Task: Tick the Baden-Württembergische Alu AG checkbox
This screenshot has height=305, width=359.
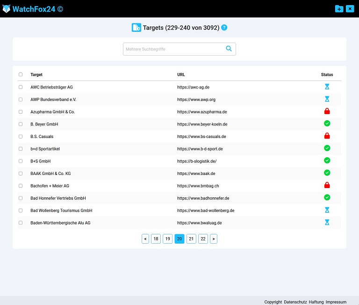Action: click(21, 223)
